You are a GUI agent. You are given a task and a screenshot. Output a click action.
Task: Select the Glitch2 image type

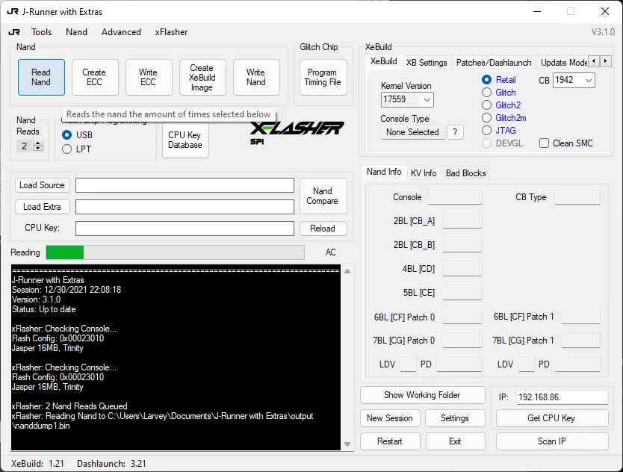click(501, 105)
